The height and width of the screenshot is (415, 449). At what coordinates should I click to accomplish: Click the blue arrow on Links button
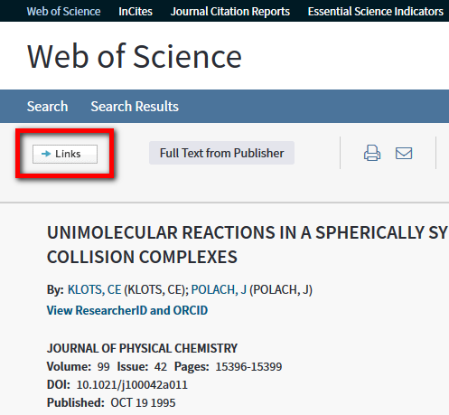click(x=46, y=154)
